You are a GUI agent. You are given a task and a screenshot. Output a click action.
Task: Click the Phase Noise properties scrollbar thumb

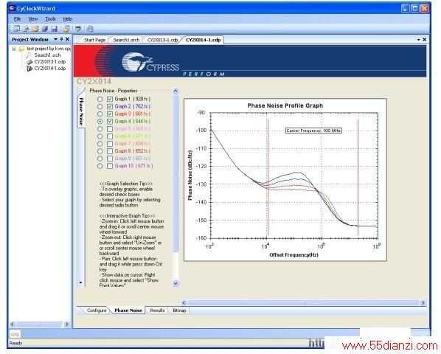(x=176, y=173)
